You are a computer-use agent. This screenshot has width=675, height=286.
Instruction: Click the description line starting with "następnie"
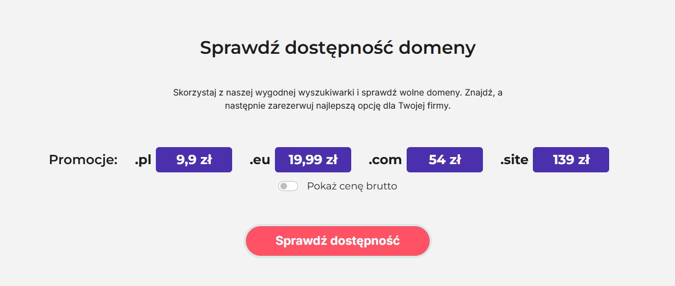pos(337,106)
